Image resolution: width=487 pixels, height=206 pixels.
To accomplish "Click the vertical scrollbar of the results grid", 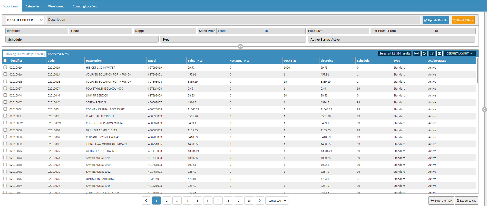I will (x=477, y=70).
